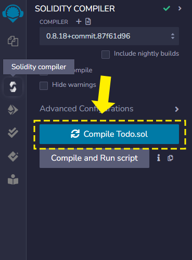Click the info icon beside Run script
The image size is (192, 260).
(159, 158)
